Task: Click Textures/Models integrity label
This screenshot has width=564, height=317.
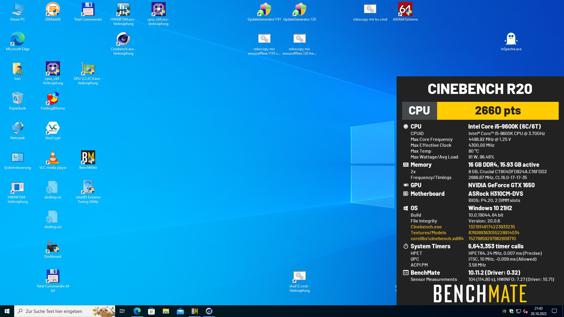Action: tap(428, 233)
